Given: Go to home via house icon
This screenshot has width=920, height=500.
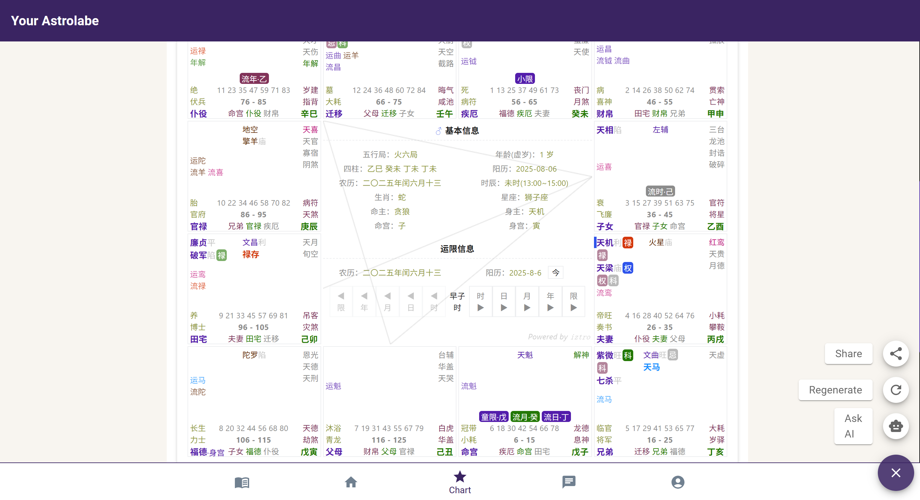Looking at the screenshot, I should 351,482.
